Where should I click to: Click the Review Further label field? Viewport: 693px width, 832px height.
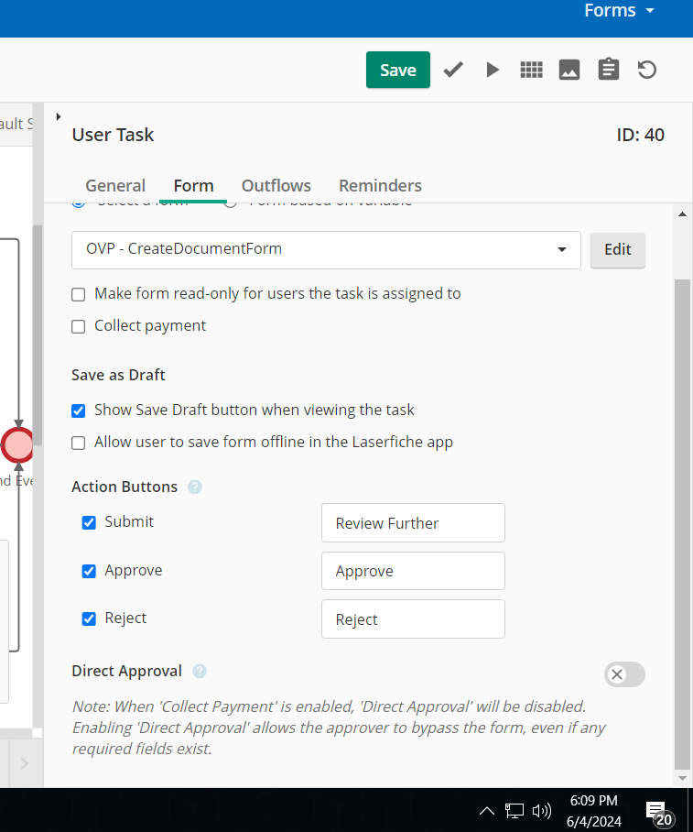413,523
